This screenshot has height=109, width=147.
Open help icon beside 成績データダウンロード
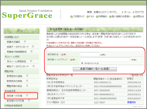(33, 46)
